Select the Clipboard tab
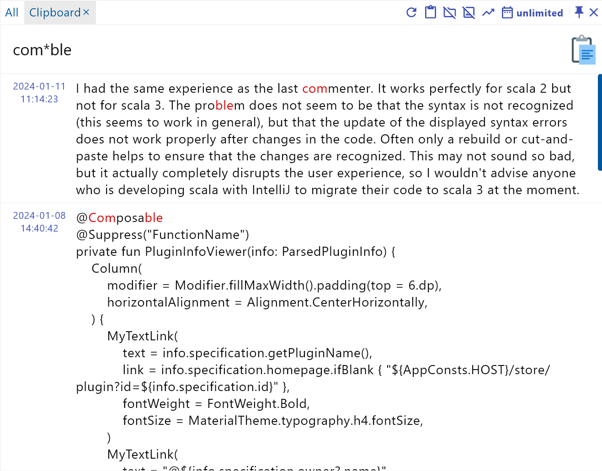 point(55,12)
